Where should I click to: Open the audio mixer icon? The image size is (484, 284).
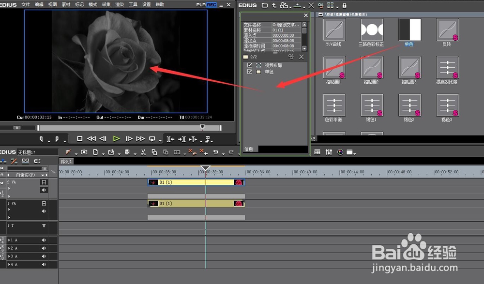tap(329, 152)
